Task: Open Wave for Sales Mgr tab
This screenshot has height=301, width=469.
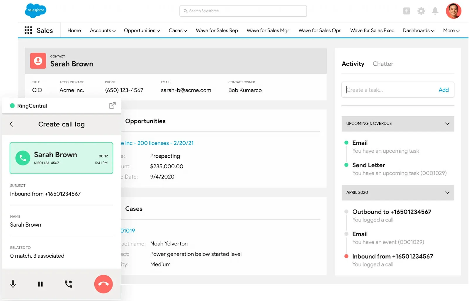Action: (268, 30)
